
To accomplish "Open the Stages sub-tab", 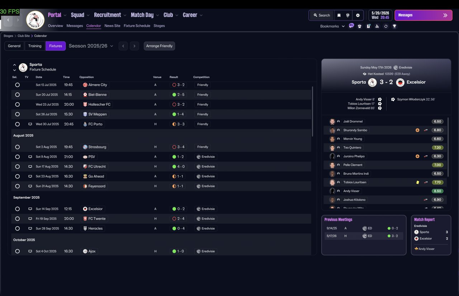I will click(x=159, y=26).
